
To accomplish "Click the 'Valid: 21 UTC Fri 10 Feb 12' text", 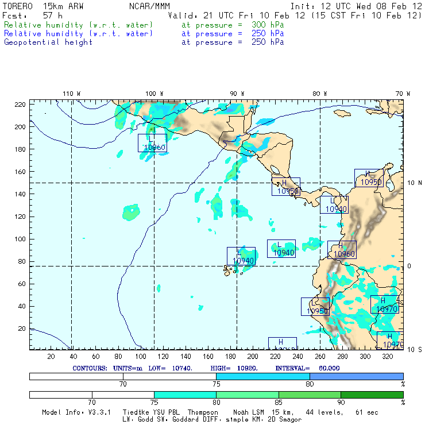I will 237,16.
